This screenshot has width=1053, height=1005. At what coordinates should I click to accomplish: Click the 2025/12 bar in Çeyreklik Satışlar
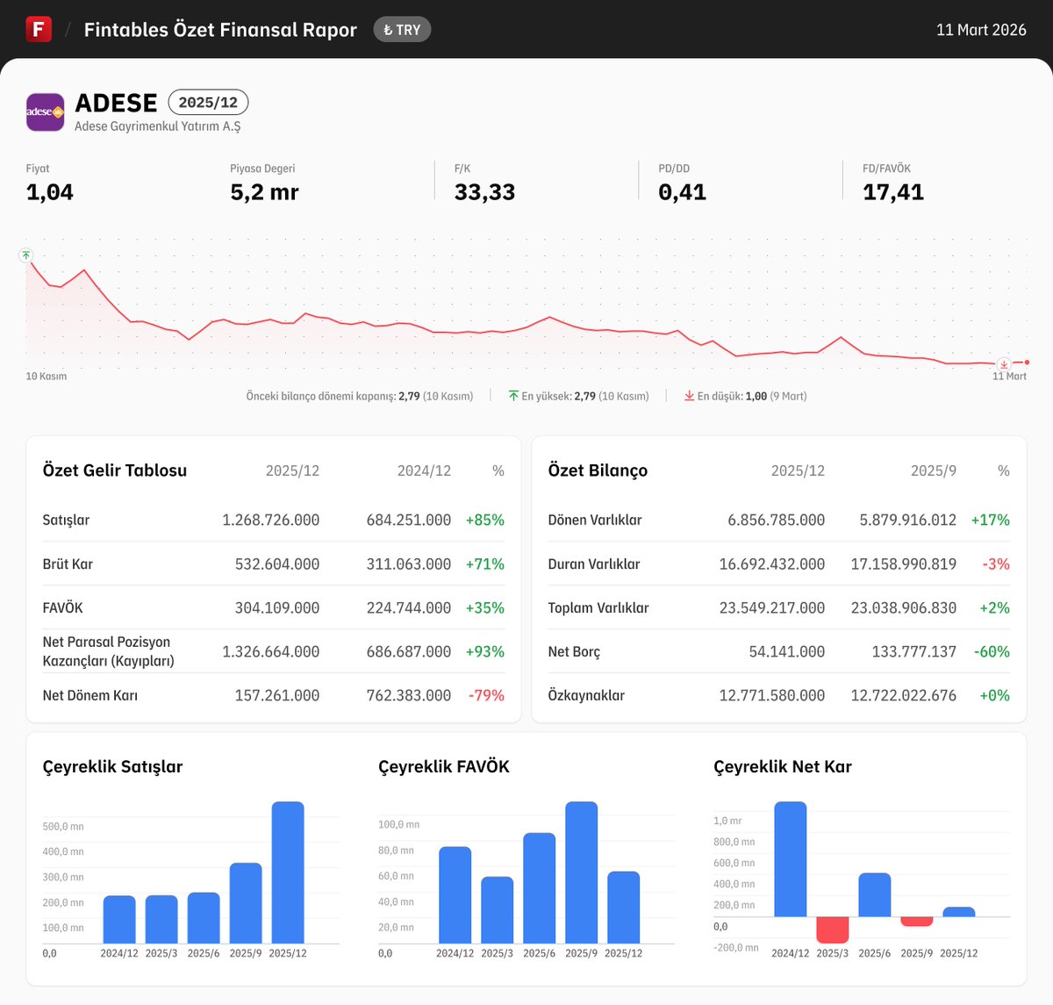point(288,872)
